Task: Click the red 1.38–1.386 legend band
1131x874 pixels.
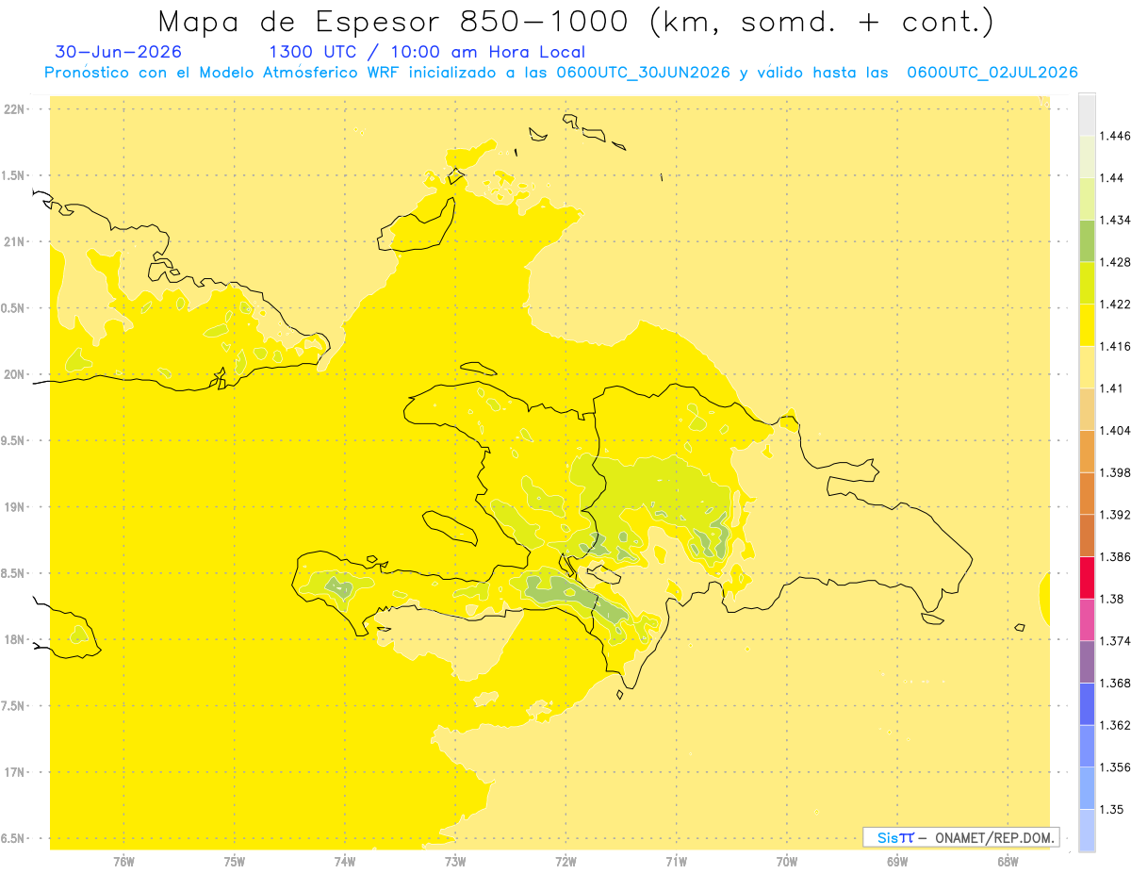Action: point(1087,577)
